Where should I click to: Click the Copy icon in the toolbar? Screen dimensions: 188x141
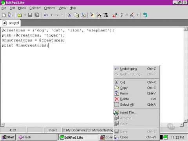[x=76, y=15]
